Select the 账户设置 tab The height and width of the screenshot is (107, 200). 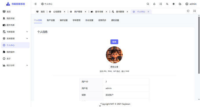coord(51,20)
